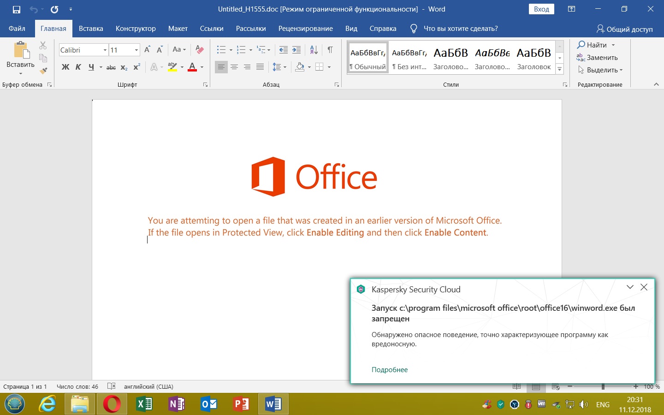Cut selection with the scissors icon

43,45
